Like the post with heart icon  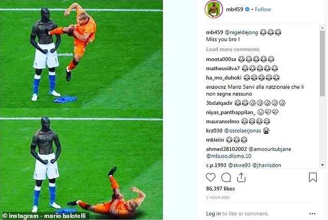[211, 178]
